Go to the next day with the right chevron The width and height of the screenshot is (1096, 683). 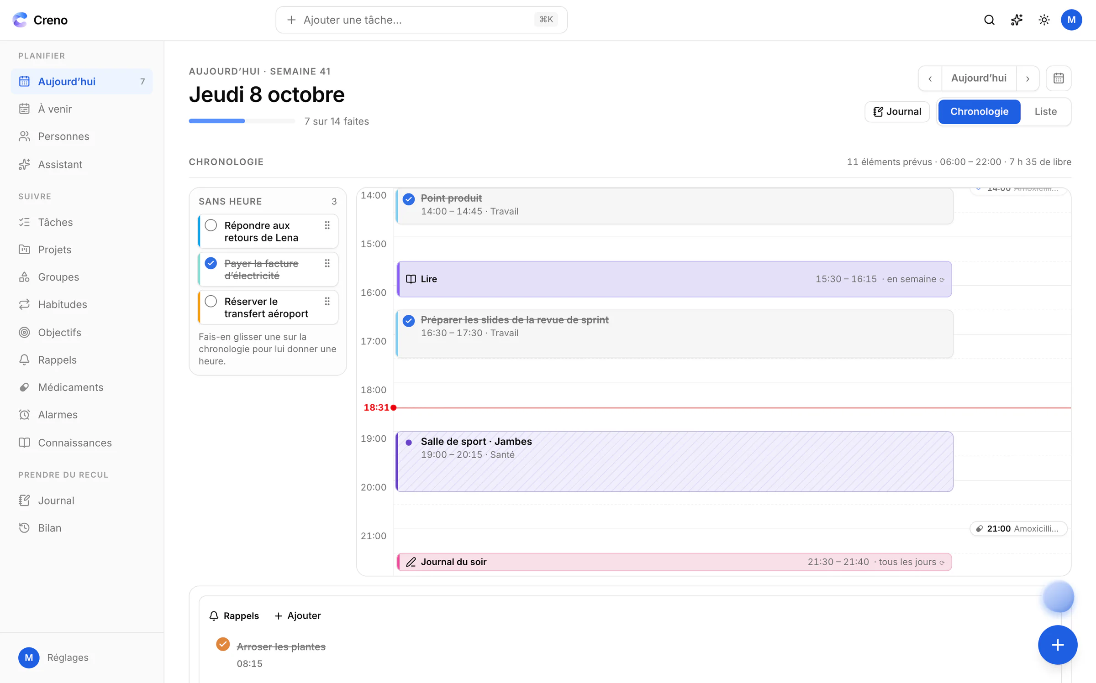point(1027,78)
